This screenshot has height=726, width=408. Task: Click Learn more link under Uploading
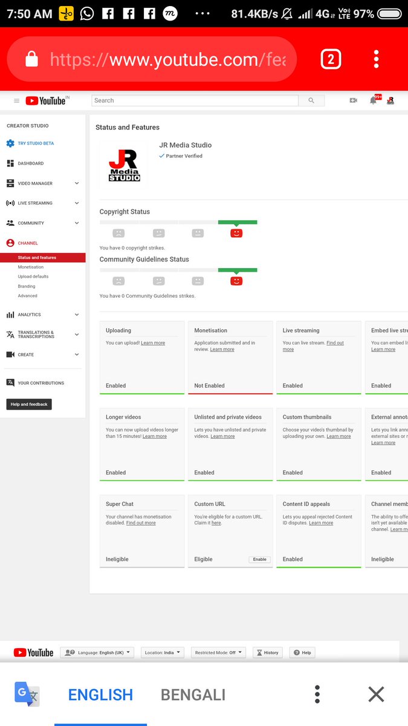[153, 343]
